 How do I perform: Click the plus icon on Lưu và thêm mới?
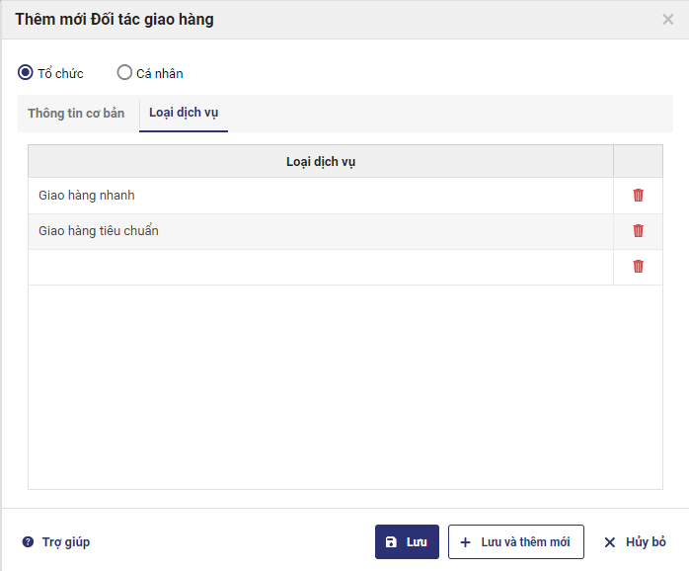(466, 542)
